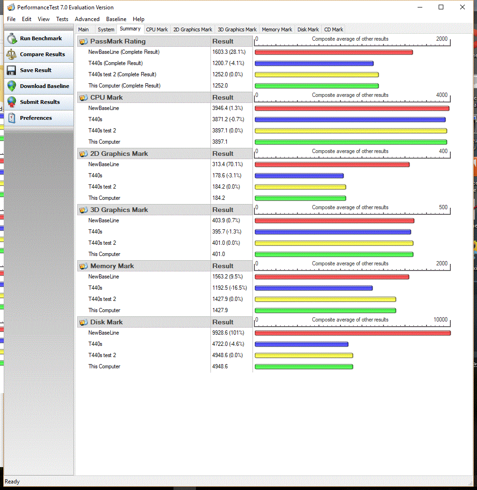Viewport: 477px width, 490px height.
Task: Switch to the Memory Mark tab
Action: pos(277,29)
